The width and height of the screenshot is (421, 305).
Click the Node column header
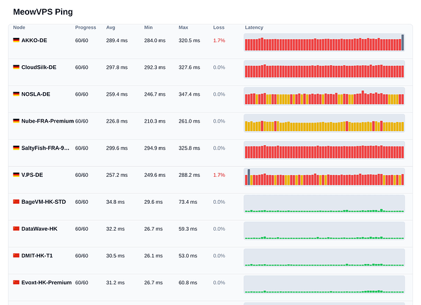(19, 27)
